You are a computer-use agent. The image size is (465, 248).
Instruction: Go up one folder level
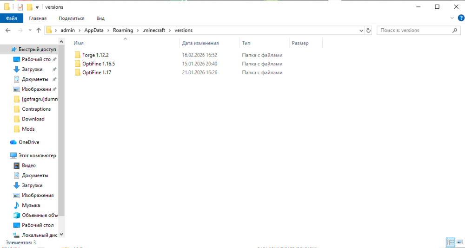(x=39, y=30)
